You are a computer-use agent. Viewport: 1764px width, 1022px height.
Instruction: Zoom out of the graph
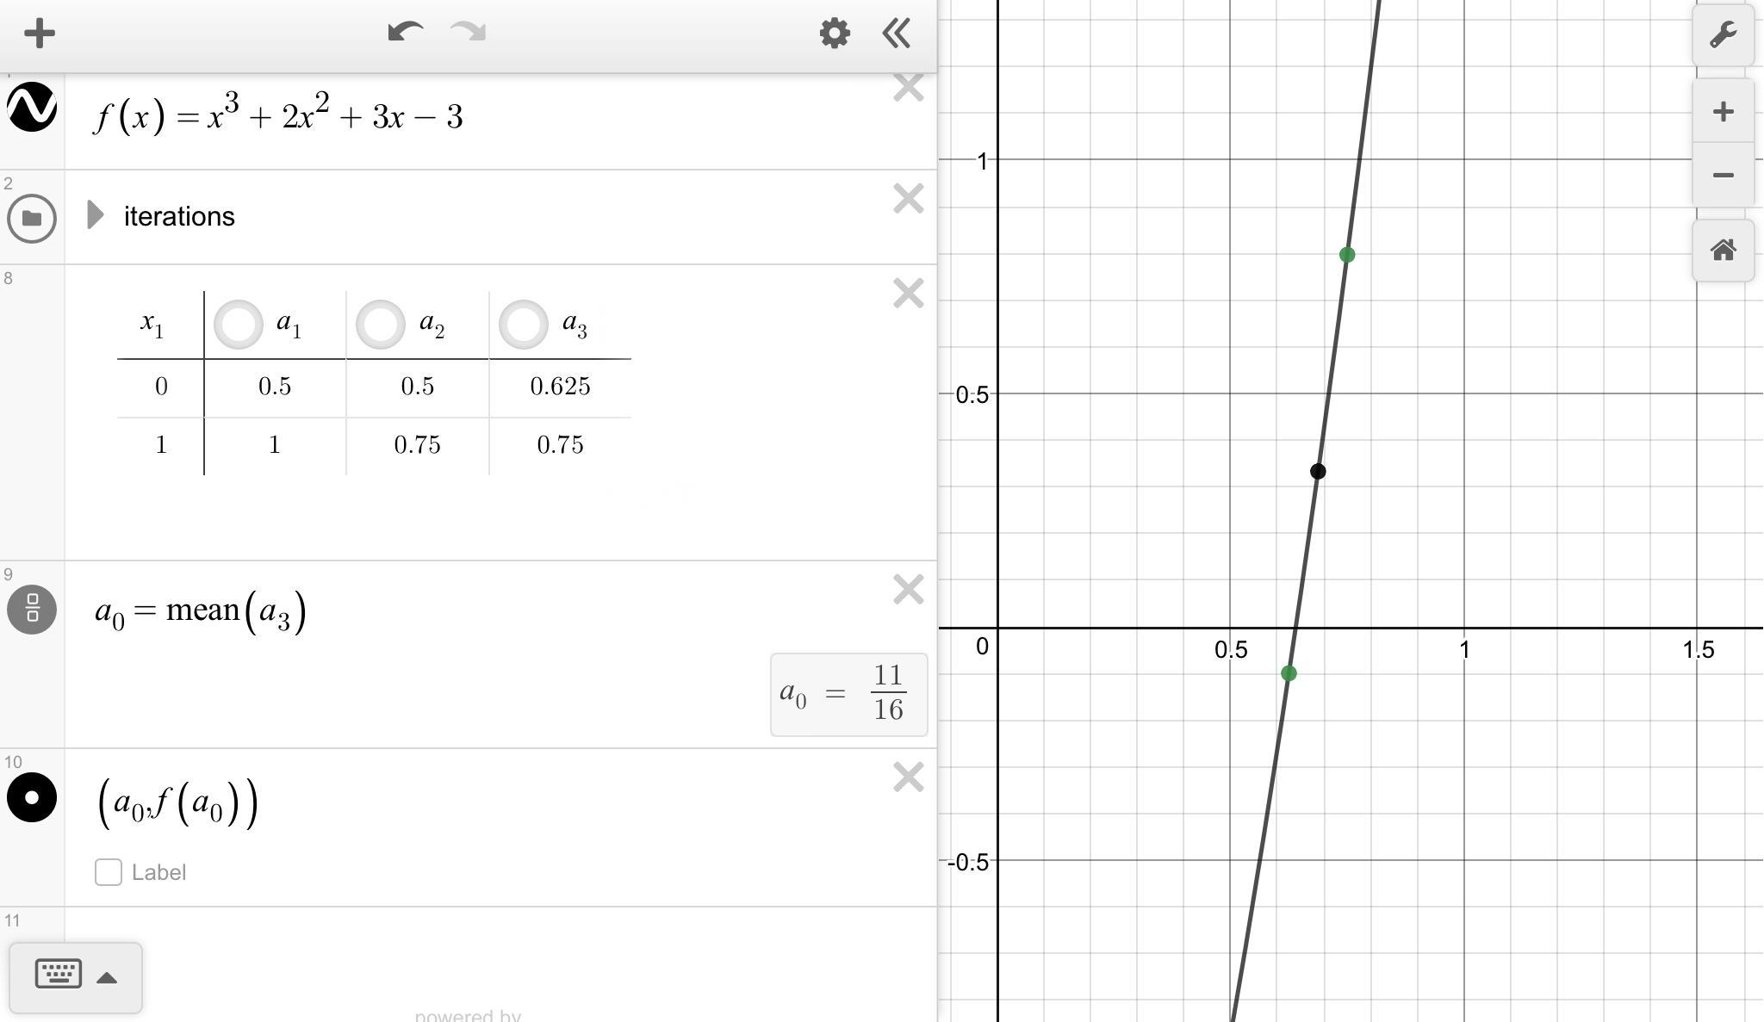pos(1723,175)
